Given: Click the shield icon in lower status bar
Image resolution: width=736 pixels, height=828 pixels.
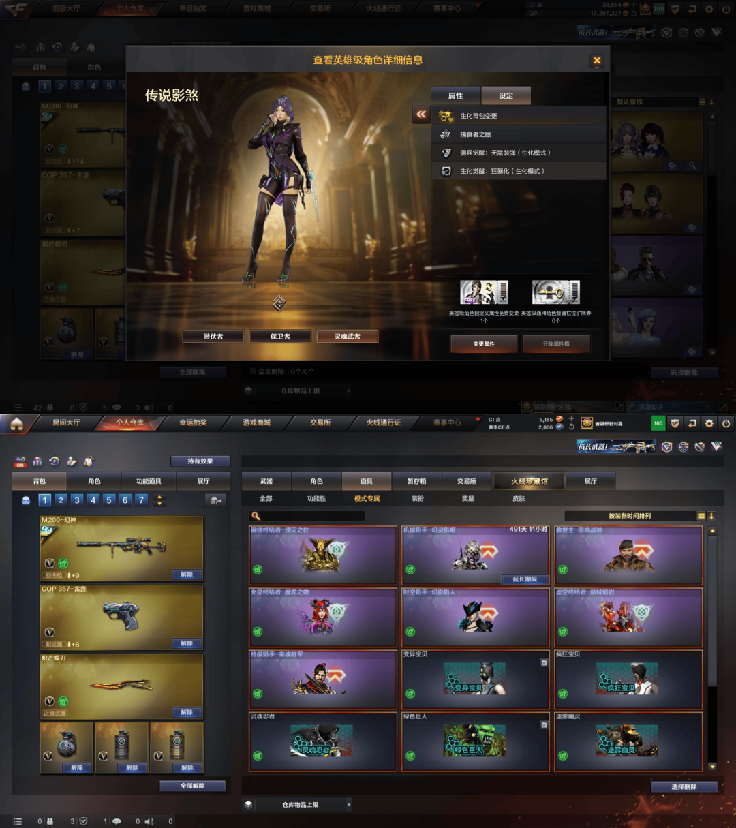Looking at the screenshot, I should tap(83, 821).
